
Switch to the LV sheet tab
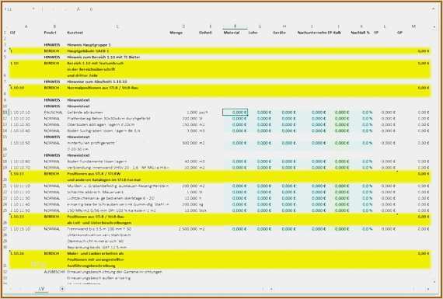41,289
